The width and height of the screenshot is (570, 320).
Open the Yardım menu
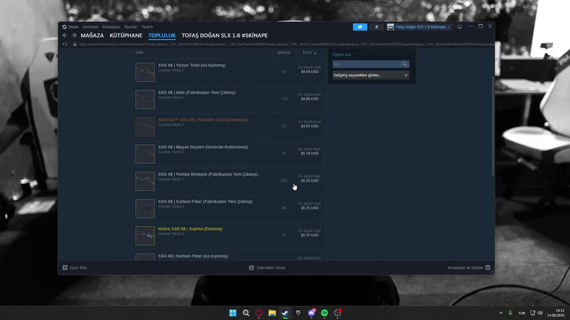[x=147, y=27]
